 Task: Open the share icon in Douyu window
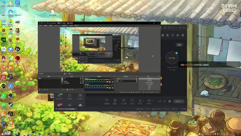pyautogui.click(x=183, y=35)
